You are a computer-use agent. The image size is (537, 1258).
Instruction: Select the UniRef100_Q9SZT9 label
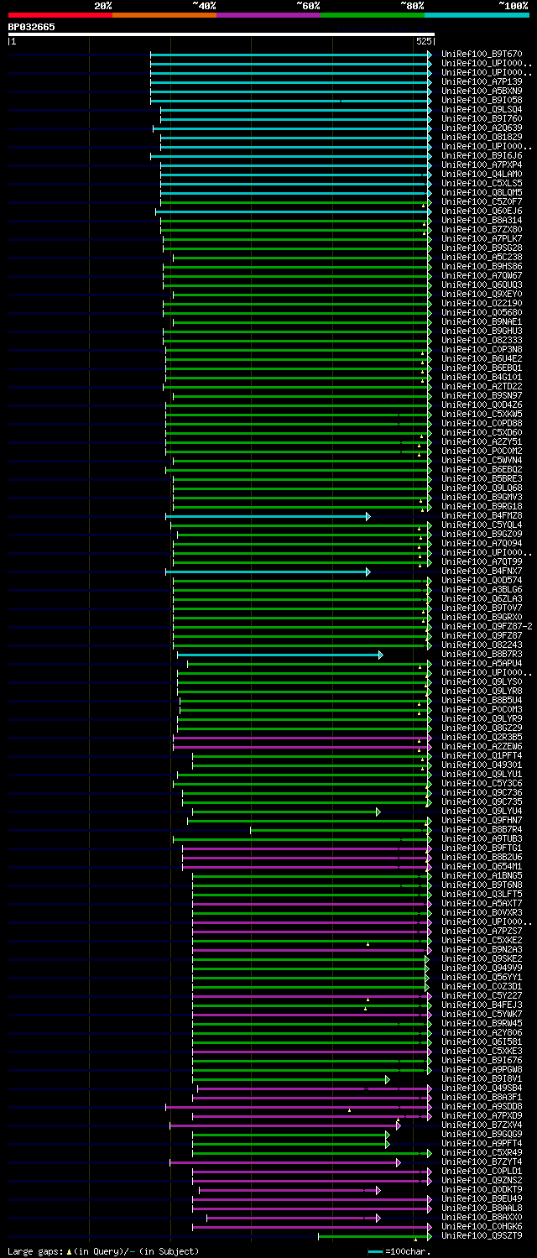482,1236
